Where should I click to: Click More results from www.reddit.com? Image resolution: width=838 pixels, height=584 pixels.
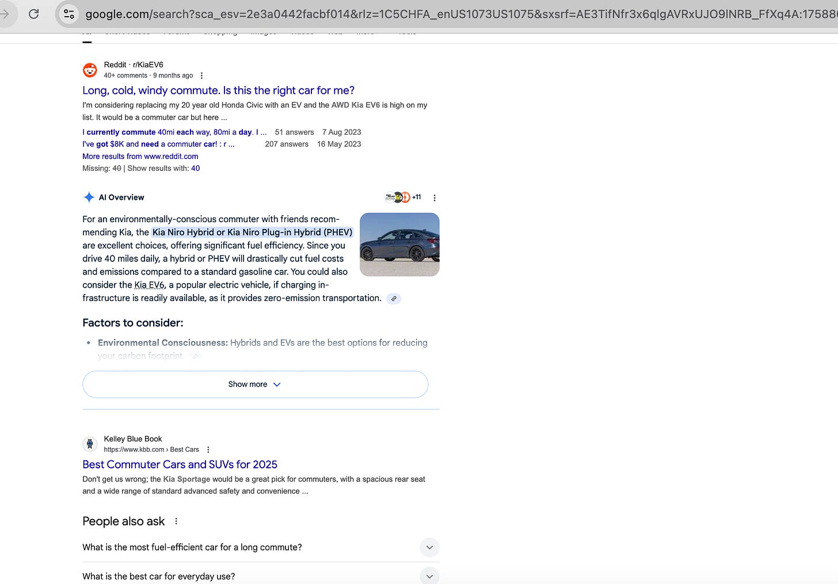140,157
